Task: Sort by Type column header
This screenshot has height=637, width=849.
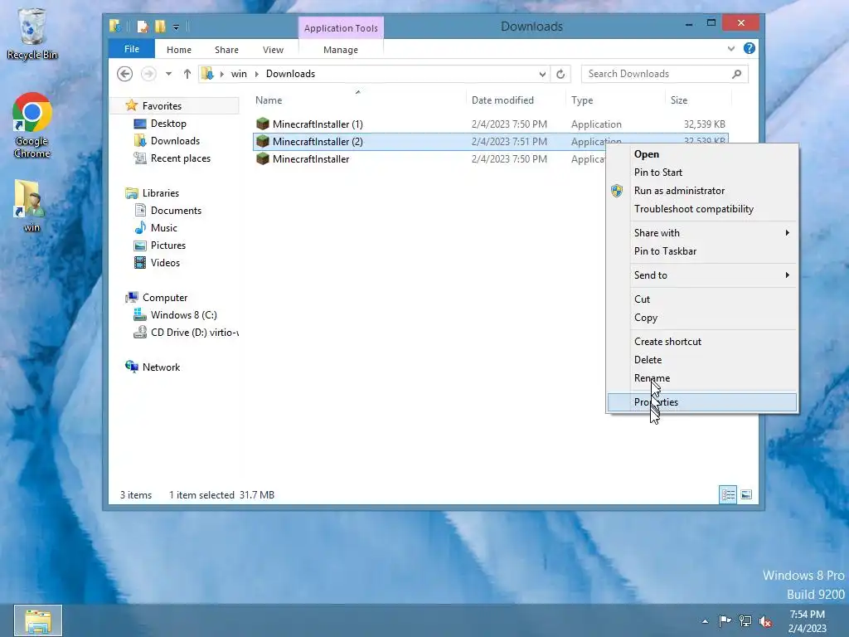Action: pos(616,100)
